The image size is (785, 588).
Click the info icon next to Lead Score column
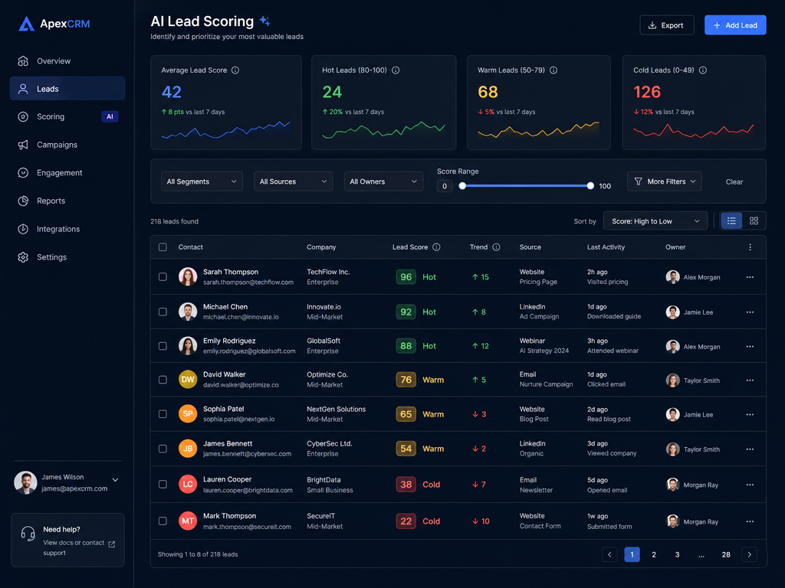point(436,247)
